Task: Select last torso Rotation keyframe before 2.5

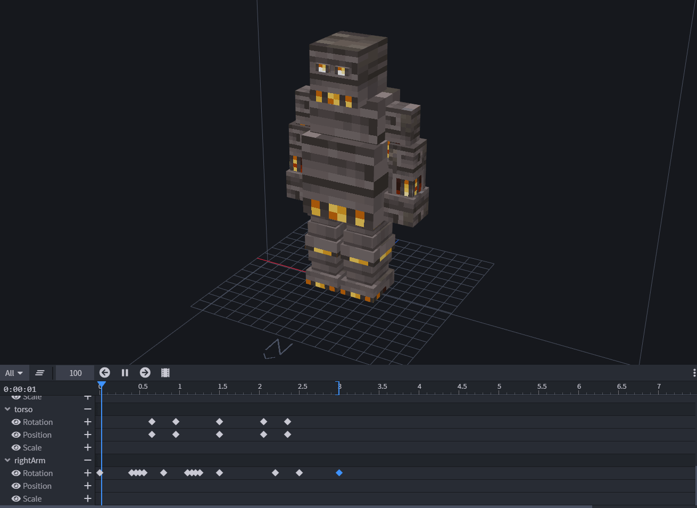Action: click(x=288, y=422)
